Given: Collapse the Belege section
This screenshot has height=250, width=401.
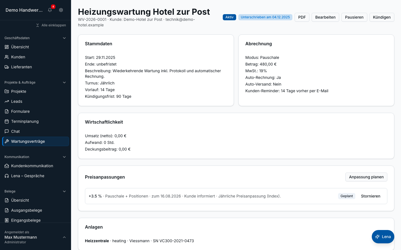Looking at the screenshot, I should pyautogui.click(x=64, y=191).
